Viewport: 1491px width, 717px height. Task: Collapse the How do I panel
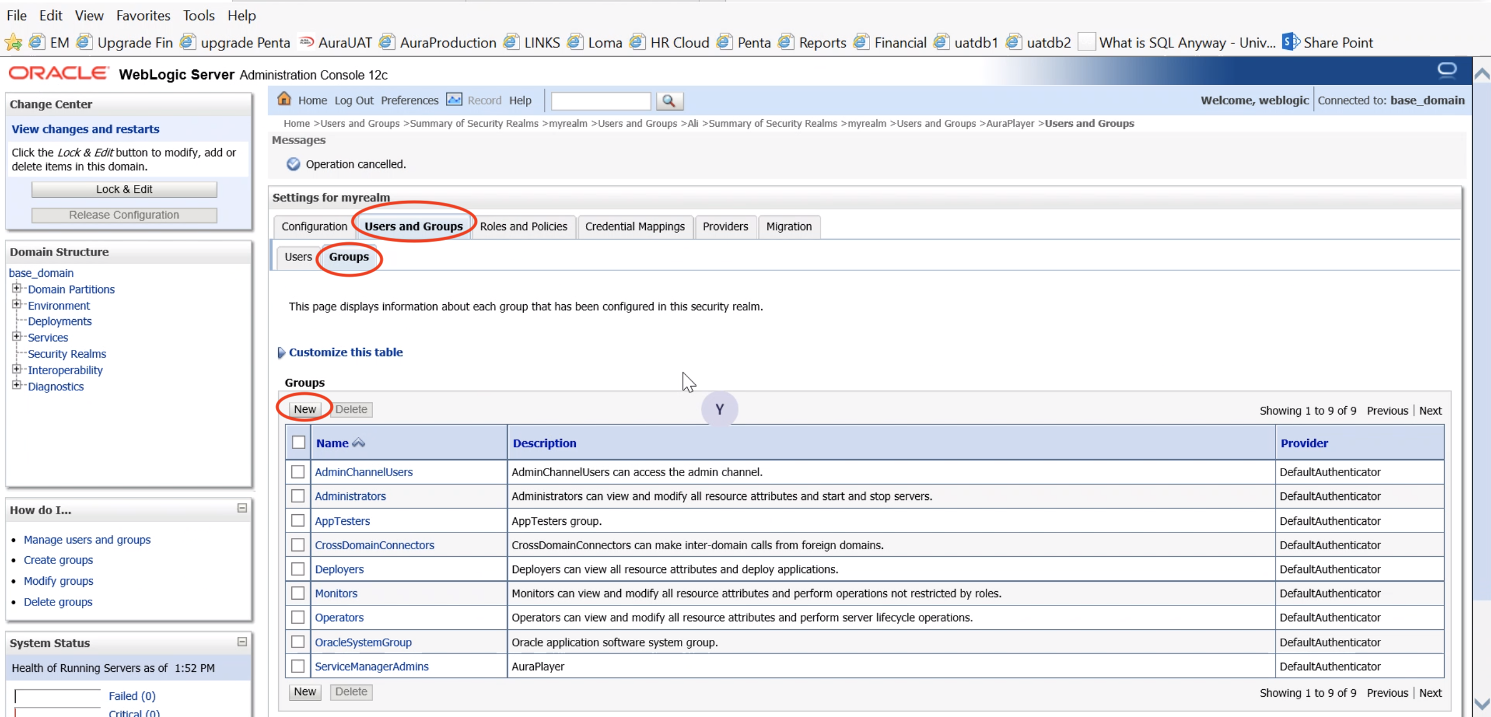242,508
